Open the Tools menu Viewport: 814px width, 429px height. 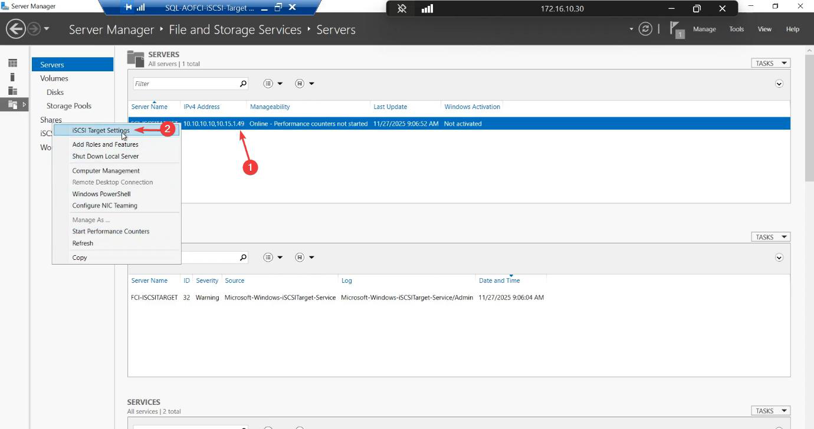point(736,29)
